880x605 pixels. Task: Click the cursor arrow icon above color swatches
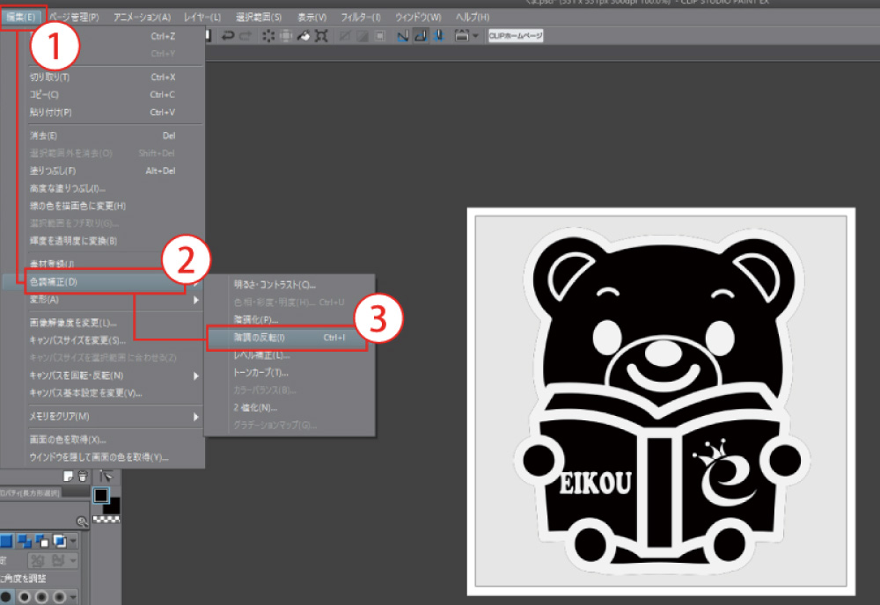(106, 476)
